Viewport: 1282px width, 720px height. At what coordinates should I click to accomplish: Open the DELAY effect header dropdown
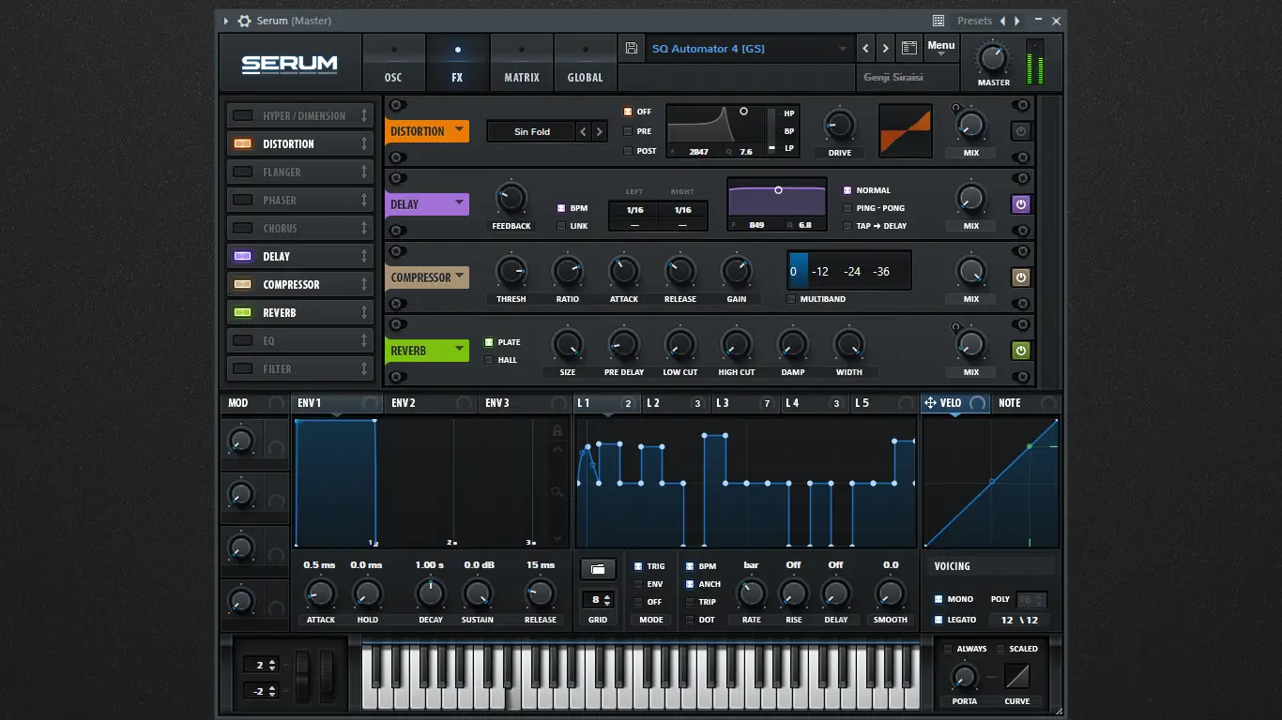pos(427,202)
